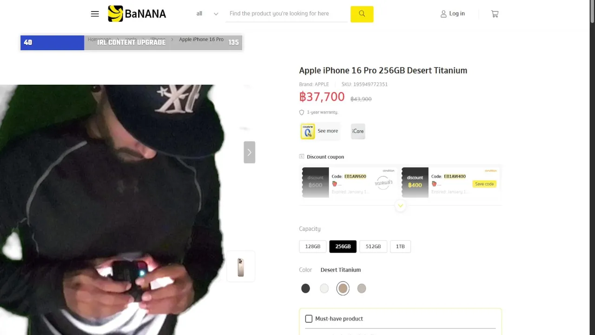Click the user account icon
Image resolution: width=595 pixels, height=335 pixels.
[x=443, y=14]
